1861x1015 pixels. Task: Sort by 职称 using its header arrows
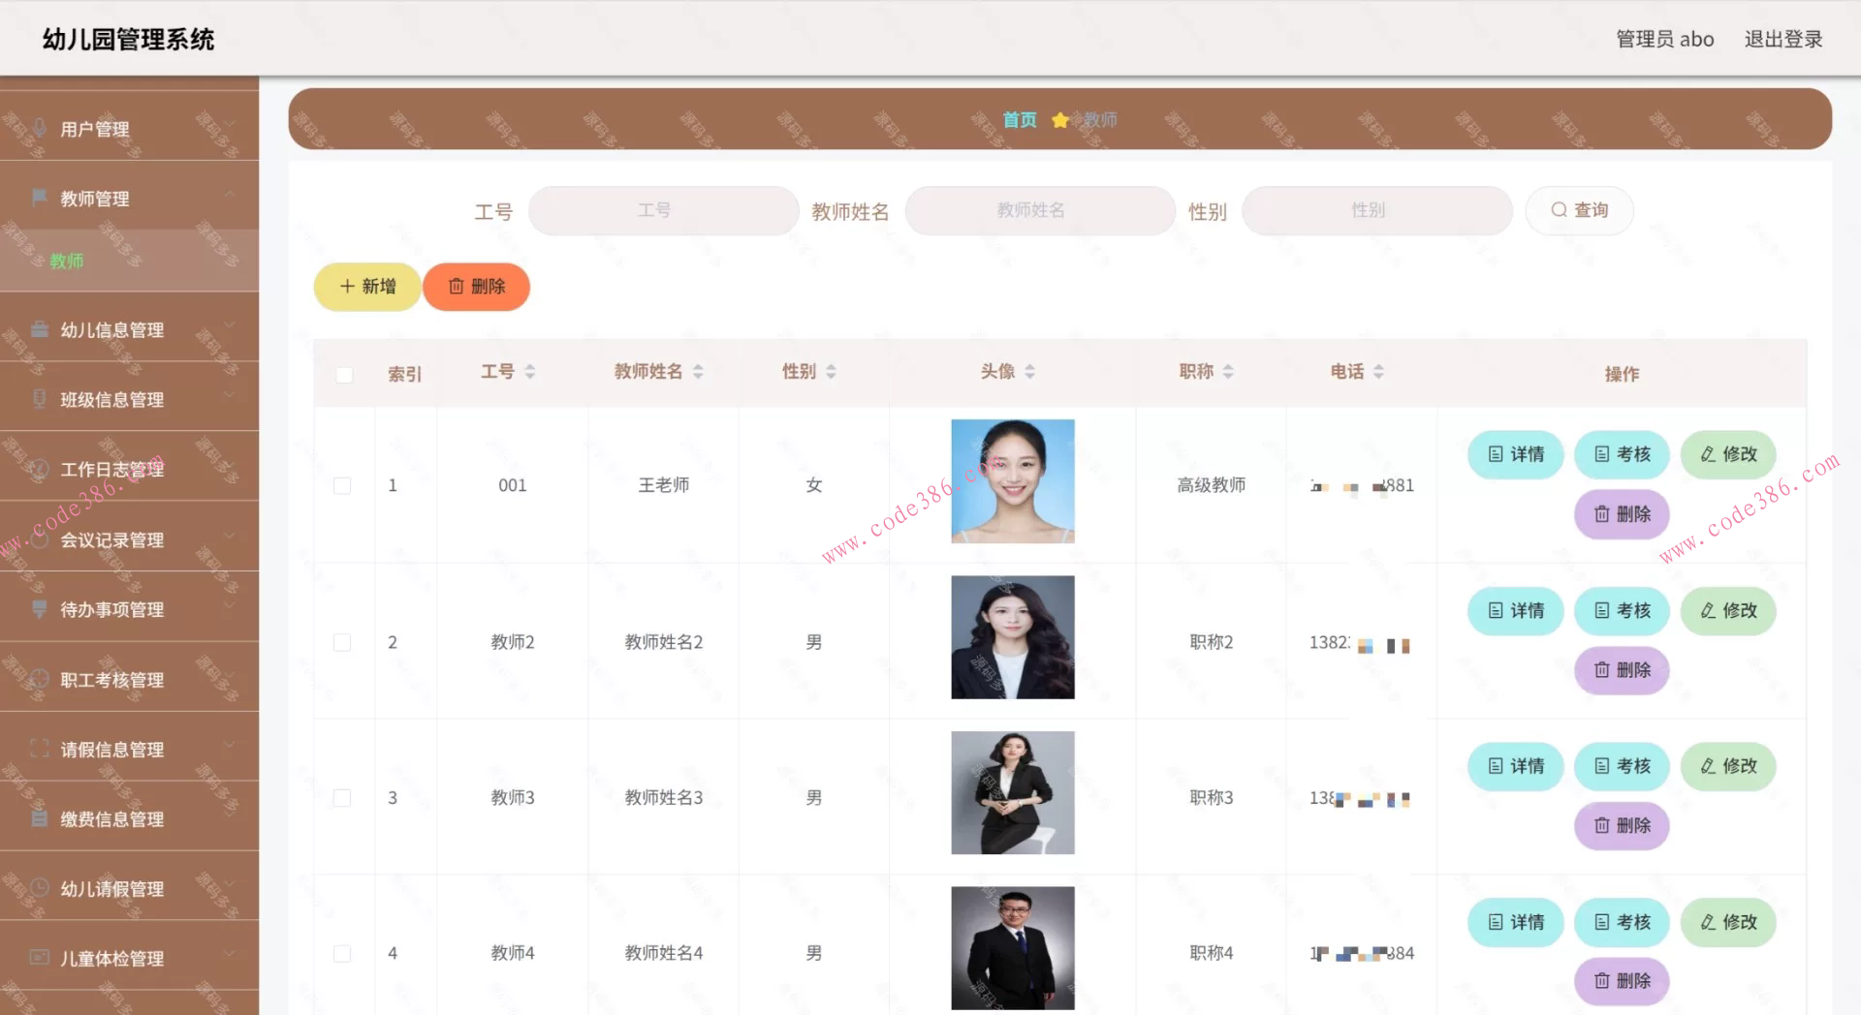pos(1228,372)
